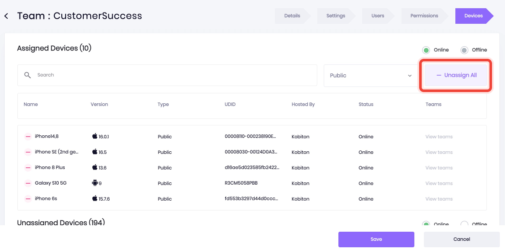
Task: Save the team changes
Action: pyautogui.click(x=376, y=239)
